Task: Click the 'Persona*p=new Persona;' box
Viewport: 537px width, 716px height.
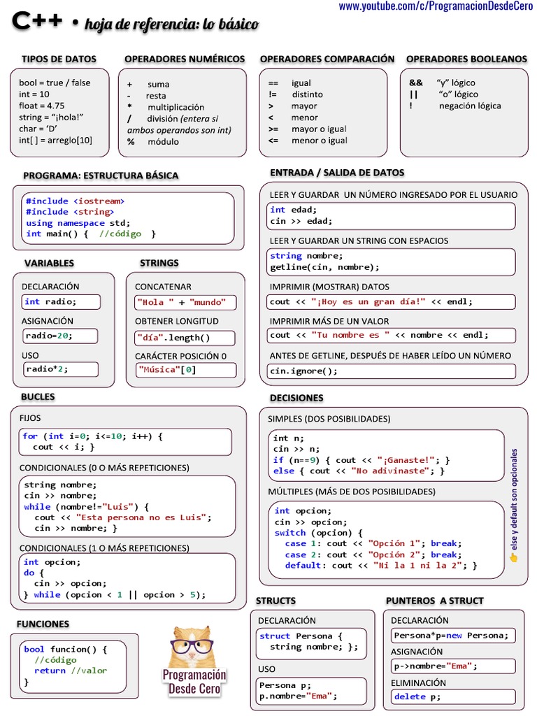Action: point(453,636)
